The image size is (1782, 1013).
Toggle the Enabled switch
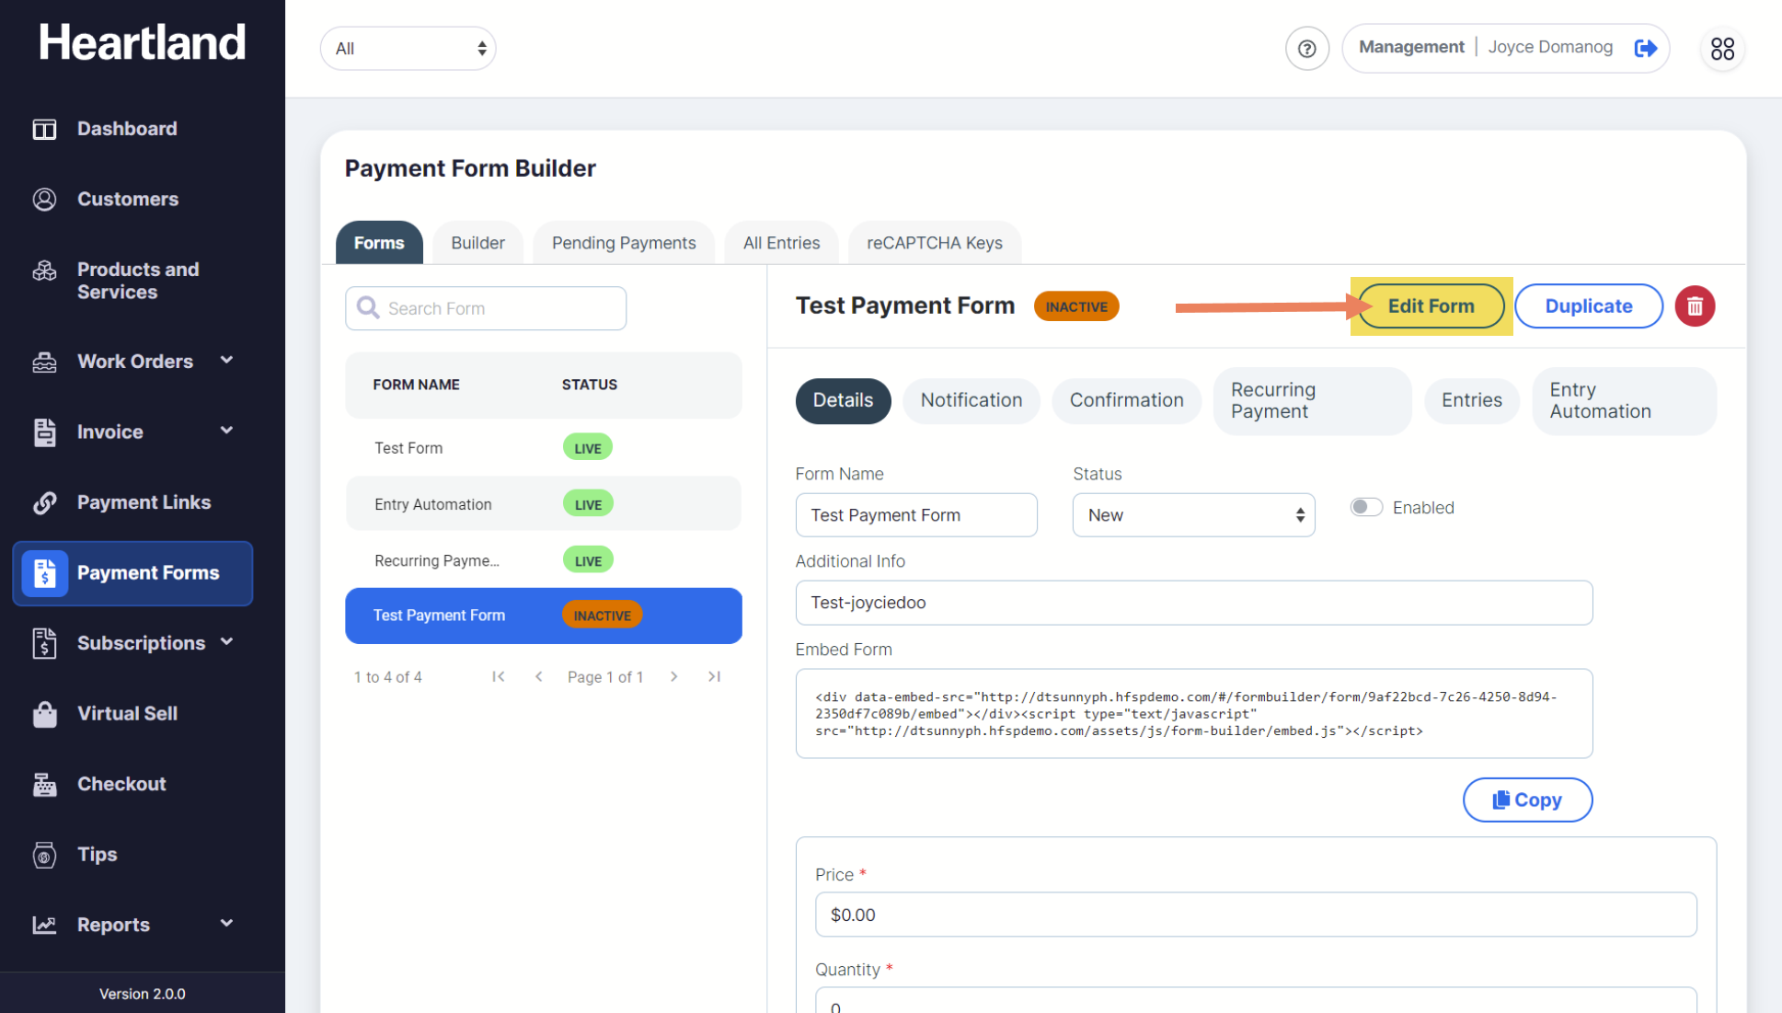[1366, 507]
